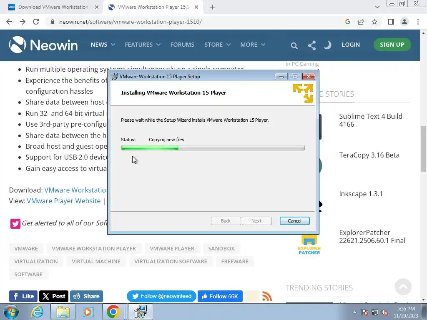This screenshot has height=320, width=427.
Task: Click the SIGN UP button
Action: 392,45
